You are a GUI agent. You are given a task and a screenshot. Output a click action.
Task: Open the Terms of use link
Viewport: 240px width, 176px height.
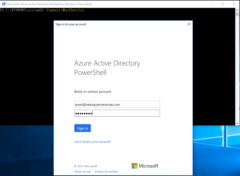point(82,172)
